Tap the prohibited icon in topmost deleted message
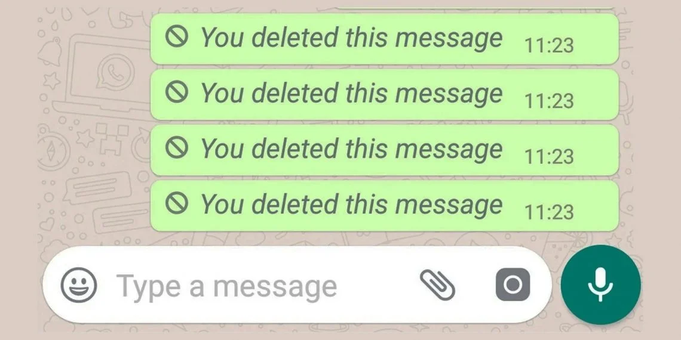Viewport: 681px width, 340px height. (177, 36)
